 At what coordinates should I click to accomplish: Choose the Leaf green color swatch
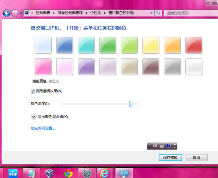(108, 45)
